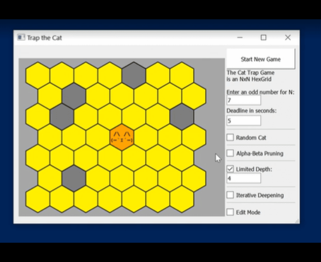321x262 pixels.
Task: Enable the Random Cat checkbox
Action: 230,137
